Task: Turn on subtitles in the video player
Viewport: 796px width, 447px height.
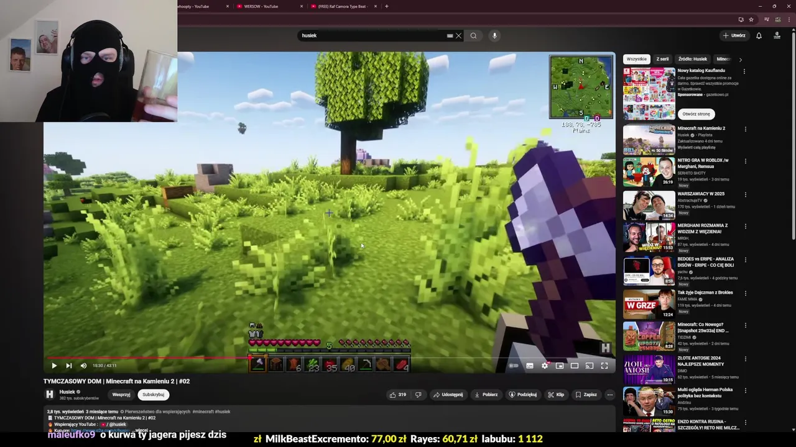Action: [x=530, y=366]
